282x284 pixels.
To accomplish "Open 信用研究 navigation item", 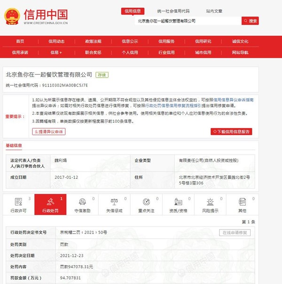I will 203,41.
